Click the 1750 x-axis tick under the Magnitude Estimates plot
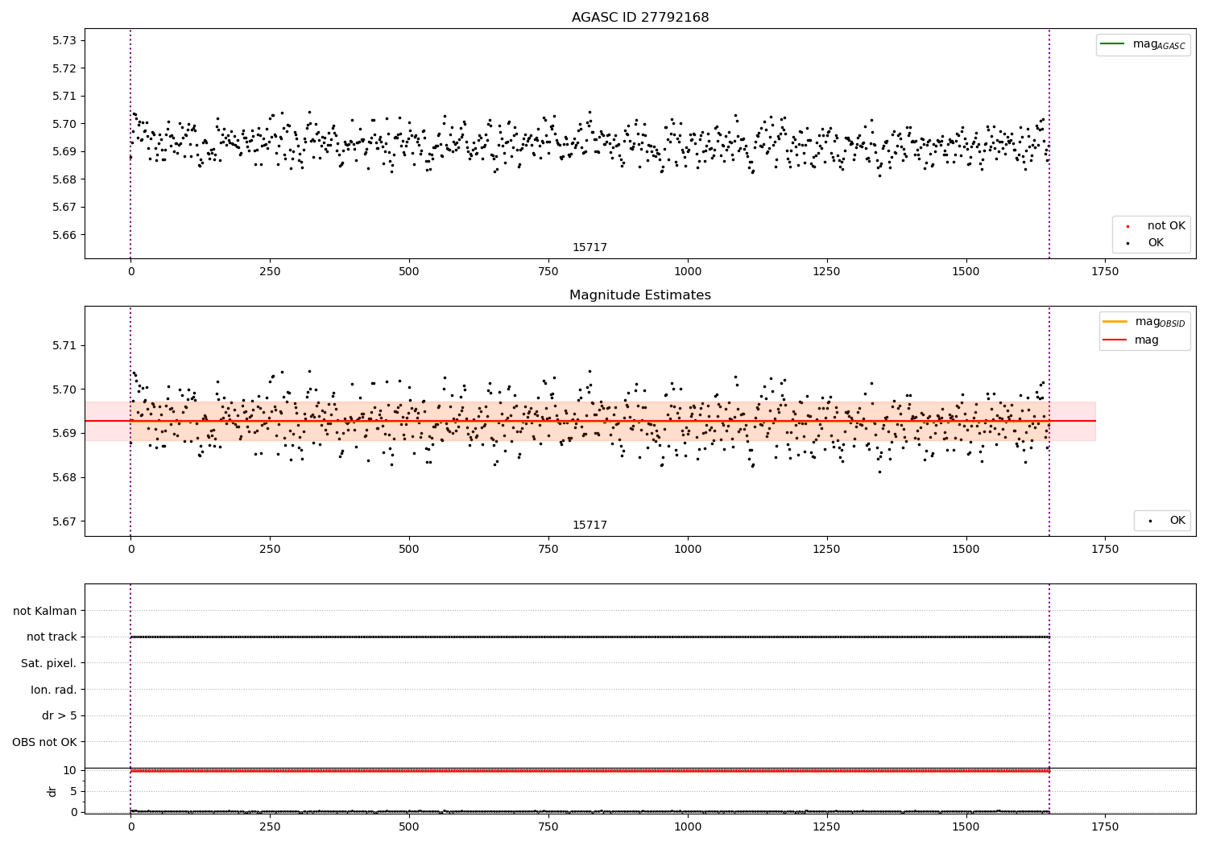The height and width of the screenshot is (845, 1208). pos(1105,550)
